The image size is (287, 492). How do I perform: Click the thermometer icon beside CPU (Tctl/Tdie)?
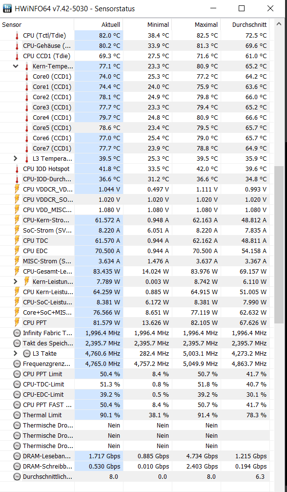pyautogui.click(x=17, y=36)
